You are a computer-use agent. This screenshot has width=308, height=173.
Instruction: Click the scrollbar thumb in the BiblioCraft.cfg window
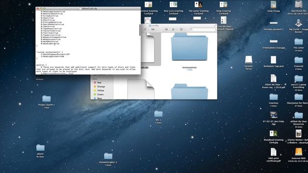click(140, 30)
